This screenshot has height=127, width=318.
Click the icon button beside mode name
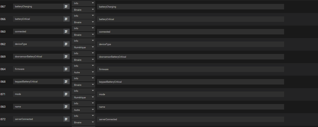click(66, 94)
